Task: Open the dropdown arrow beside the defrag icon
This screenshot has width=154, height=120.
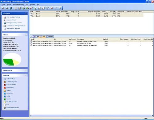Action: coord(13,8)
